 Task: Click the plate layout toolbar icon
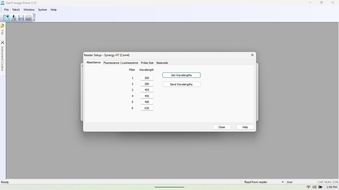[x=6, y=18]
